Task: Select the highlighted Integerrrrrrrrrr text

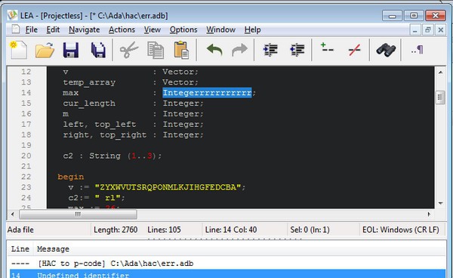Action: [207, 93]
